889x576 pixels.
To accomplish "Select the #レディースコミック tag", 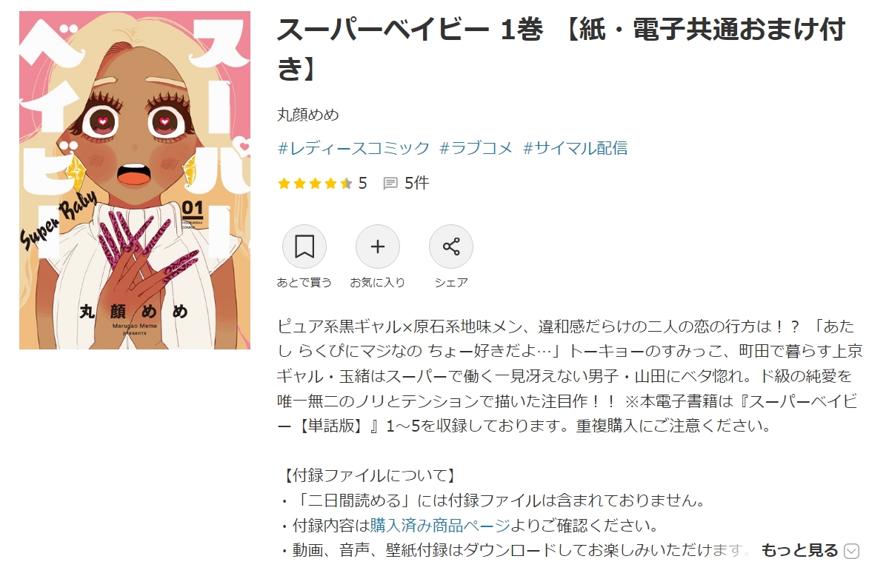I will [353, 148].
